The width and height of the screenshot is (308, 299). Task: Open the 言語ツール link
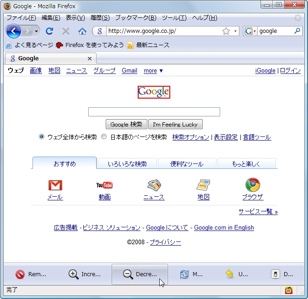coord(257,137)
